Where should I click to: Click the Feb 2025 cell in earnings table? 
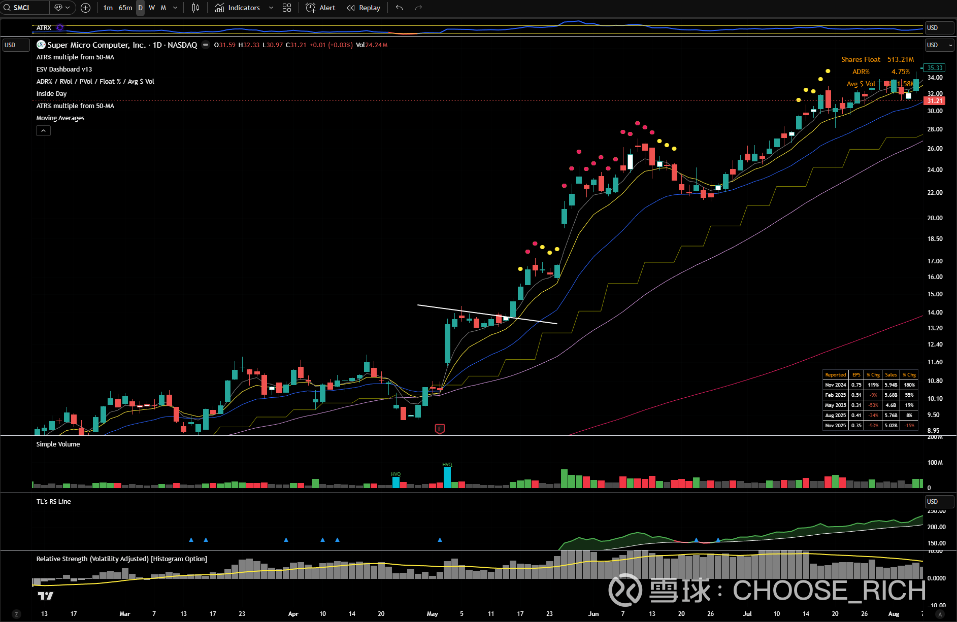pos(836,395)
